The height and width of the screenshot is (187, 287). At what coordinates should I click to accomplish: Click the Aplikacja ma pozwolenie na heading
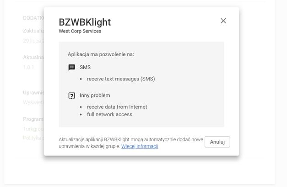coord(101,54)
